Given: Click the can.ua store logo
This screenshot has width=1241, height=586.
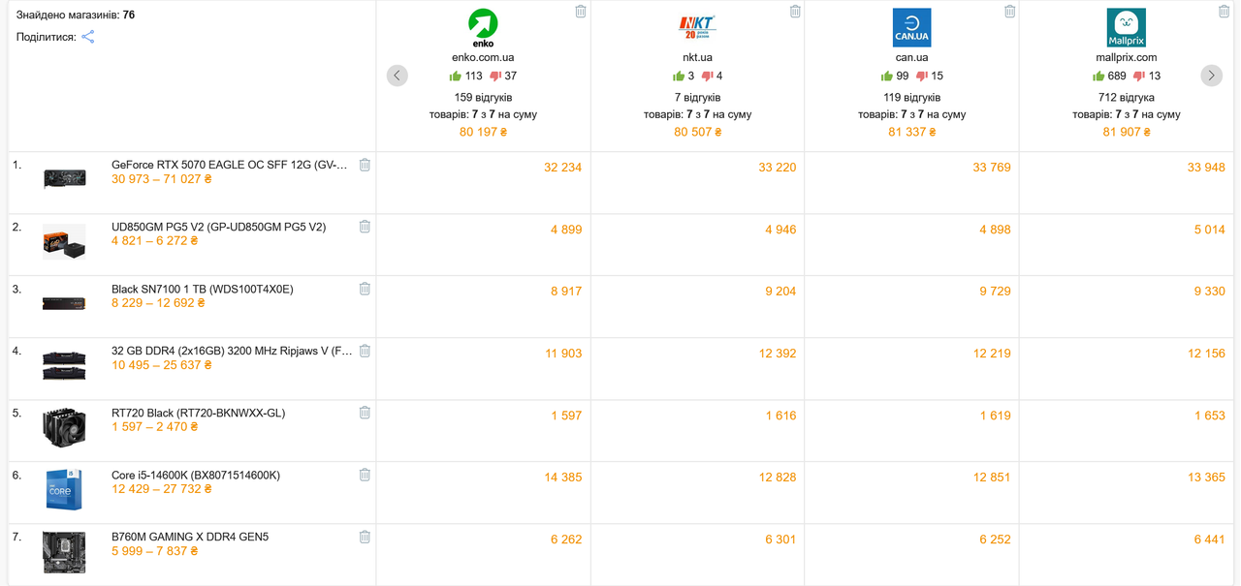Looking at the screenshot, I should point(911,27).
